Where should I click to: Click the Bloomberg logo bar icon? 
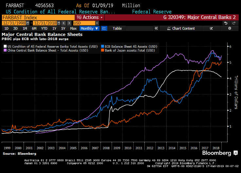tap(236, 153)
